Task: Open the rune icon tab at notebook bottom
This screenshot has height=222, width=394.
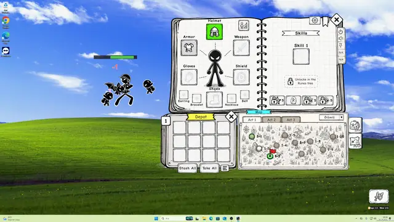Action: click(x=293, y=101)
